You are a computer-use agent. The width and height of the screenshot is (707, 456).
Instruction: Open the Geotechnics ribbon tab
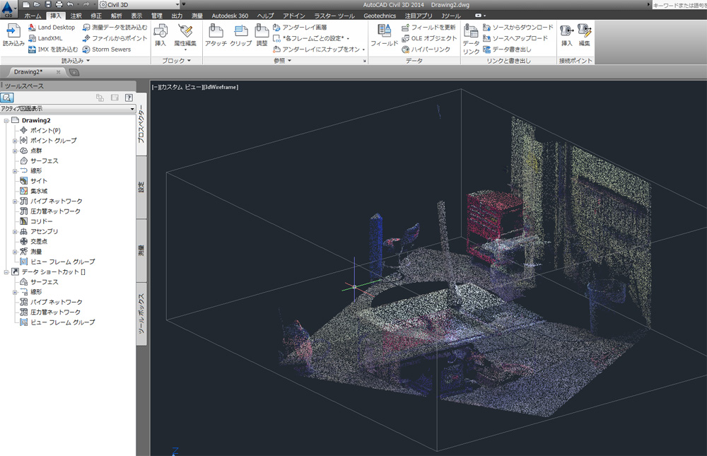pyautogui.click(x=380, y=16)
